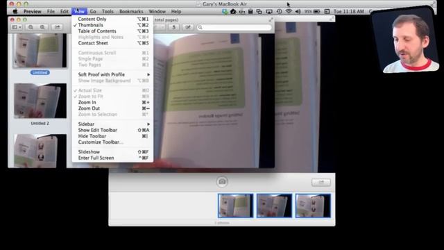Open the Window menu
The image size is (444, 250).
tap(157, 11)
